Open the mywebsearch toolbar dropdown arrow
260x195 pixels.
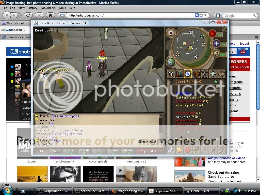tap(25, 30)
